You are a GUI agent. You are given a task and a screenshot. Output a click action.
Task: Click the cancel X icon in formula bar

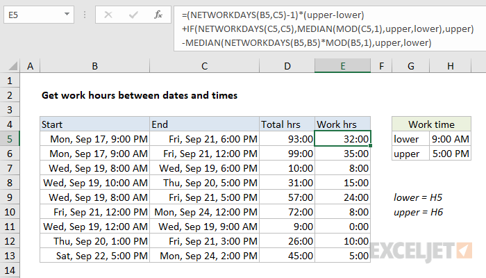[108, 14]
